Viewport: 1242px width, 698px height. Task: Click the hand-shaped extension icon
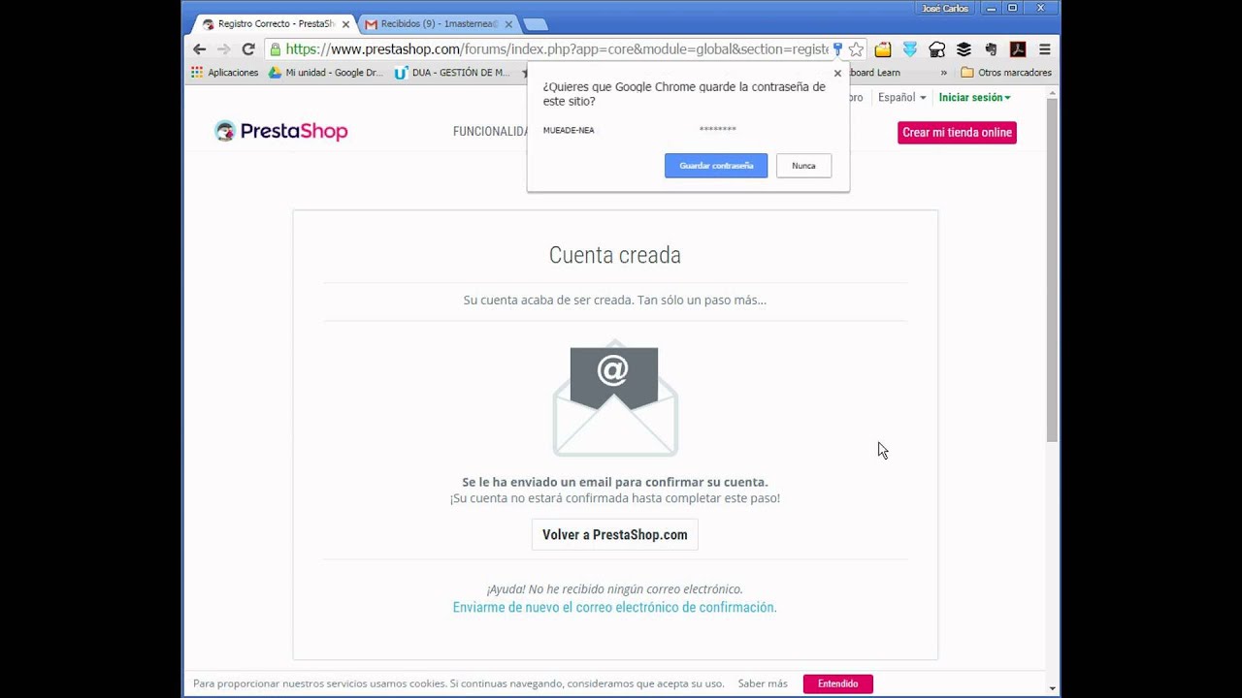click(x=991, y=48)
